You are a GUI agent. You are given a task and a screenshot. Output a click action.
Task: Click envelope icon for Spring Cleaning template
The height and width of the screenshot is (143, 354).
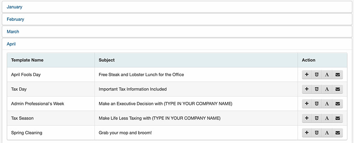pos(337,133)
